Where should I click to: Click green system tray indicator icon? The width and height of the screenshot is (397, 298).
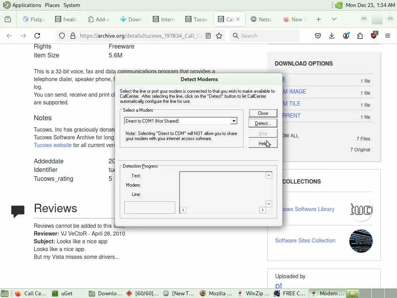click(338, 5)
